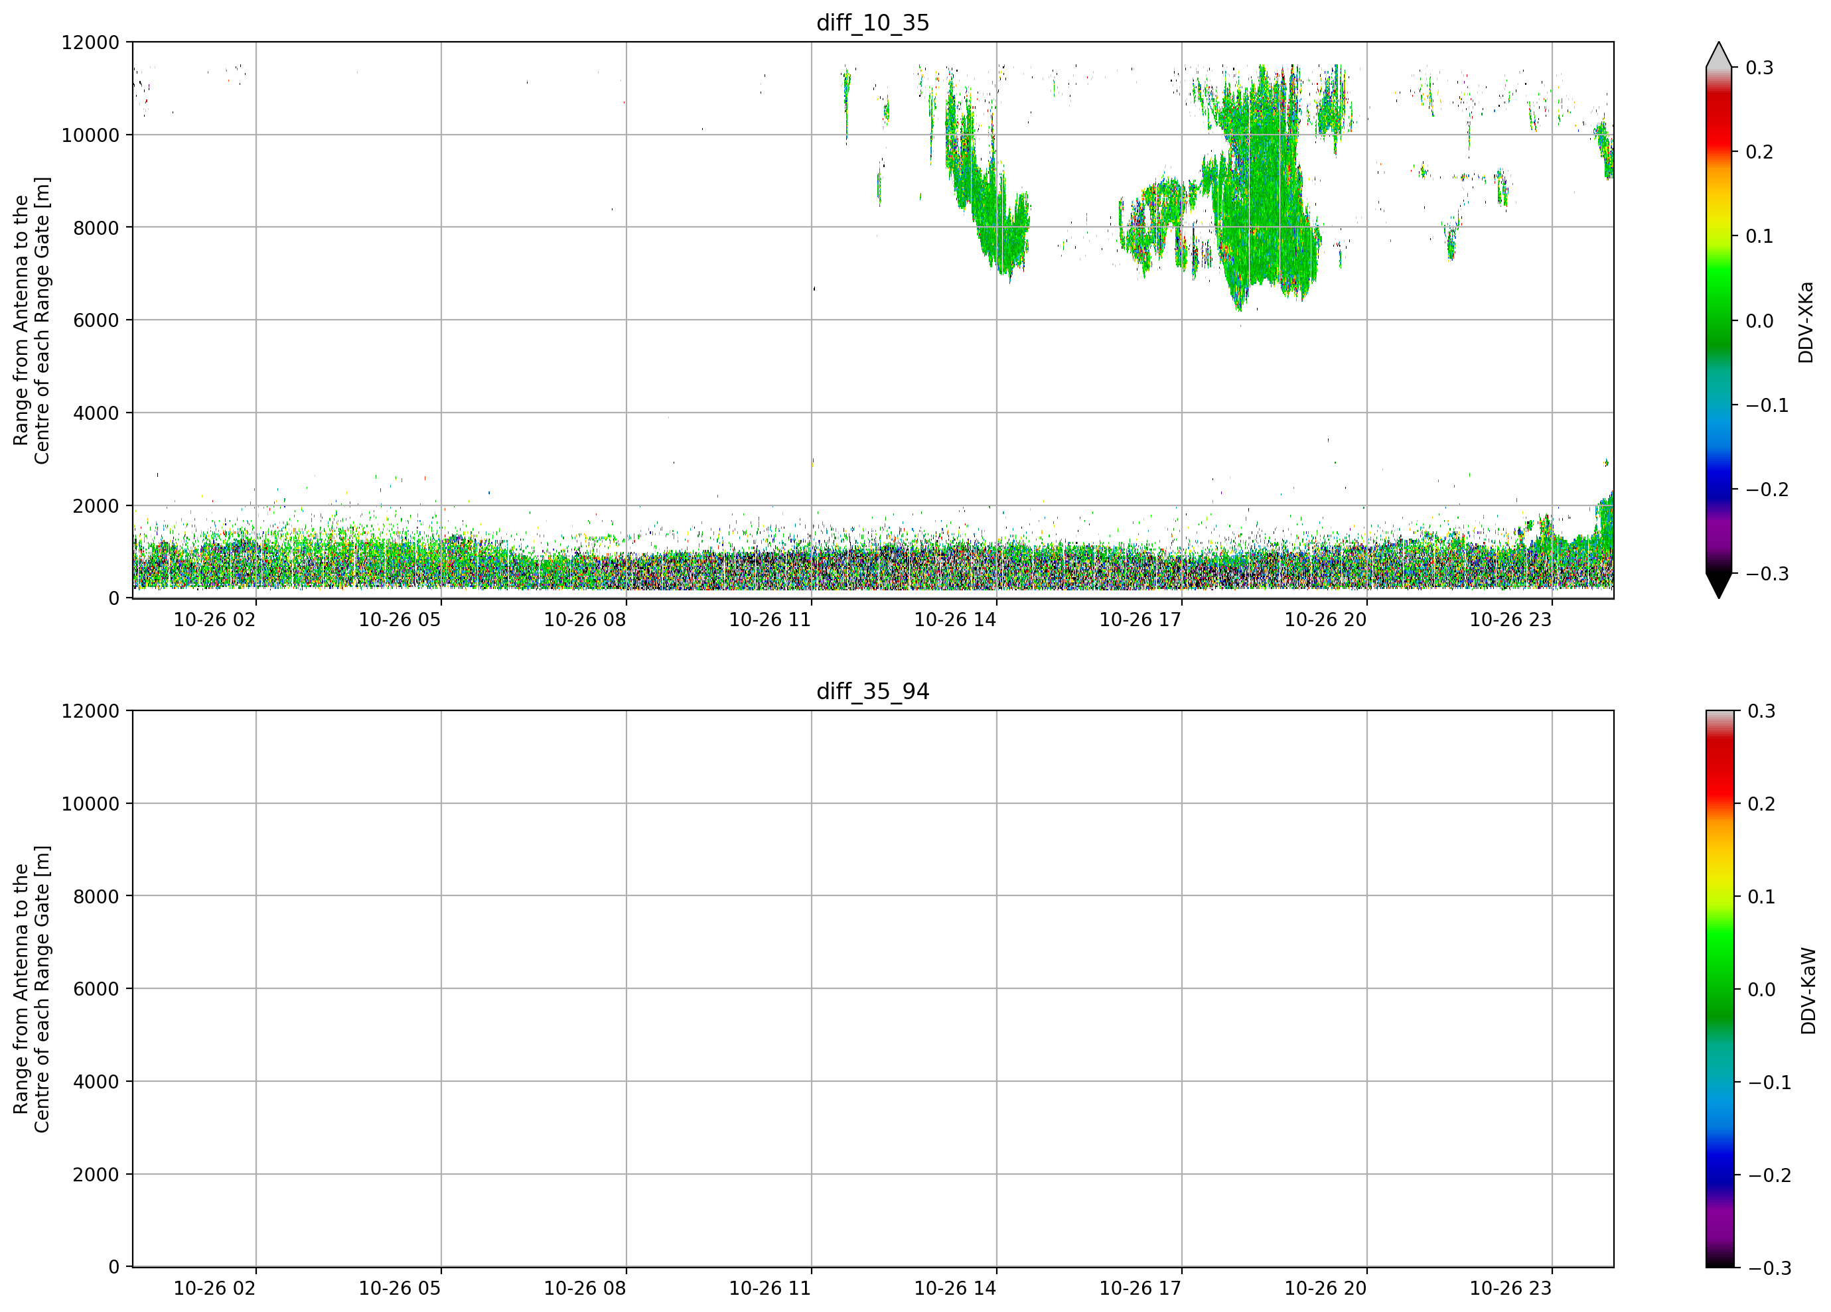Click the 0.3 tick on DDV-KaW colorbar
Viewport: 1831px width, 1312px height.
coord(1761,712)
